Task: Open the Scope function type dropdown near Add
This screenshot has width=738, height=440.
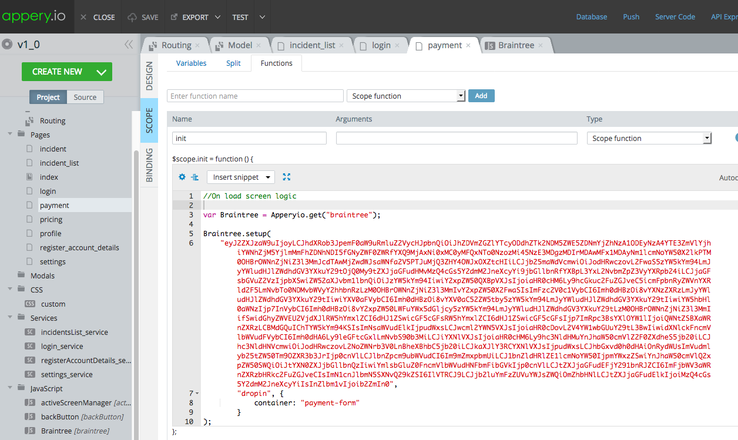Action: pos(406,96)
